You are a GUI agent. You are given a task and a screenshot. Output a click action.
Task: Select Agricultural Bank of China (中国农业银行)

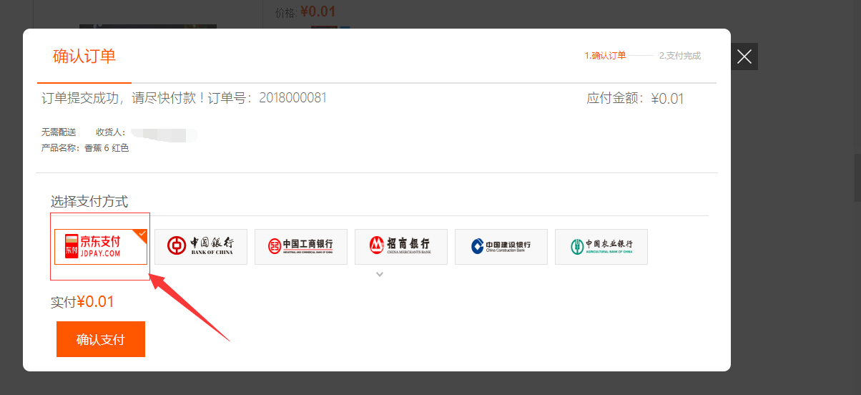point(601,247)
